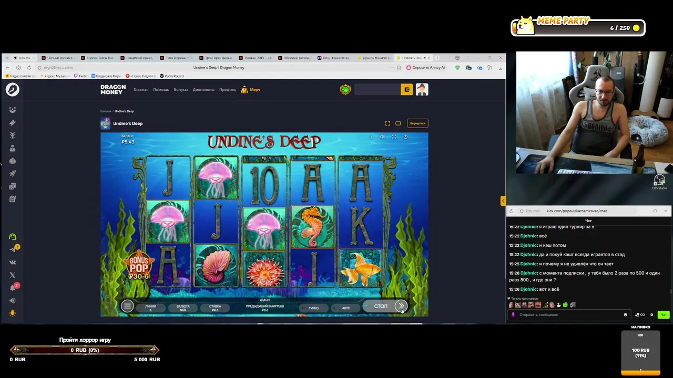This screenshot has height=378, width=673.
Task: Bookmark the page in address bar
Action: point(399,68)
